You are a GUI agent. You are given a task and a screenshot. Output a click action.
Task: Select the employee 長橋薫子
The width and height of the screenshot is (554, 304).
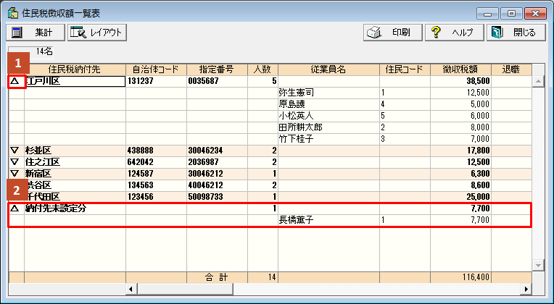click(x=296, y=220)
